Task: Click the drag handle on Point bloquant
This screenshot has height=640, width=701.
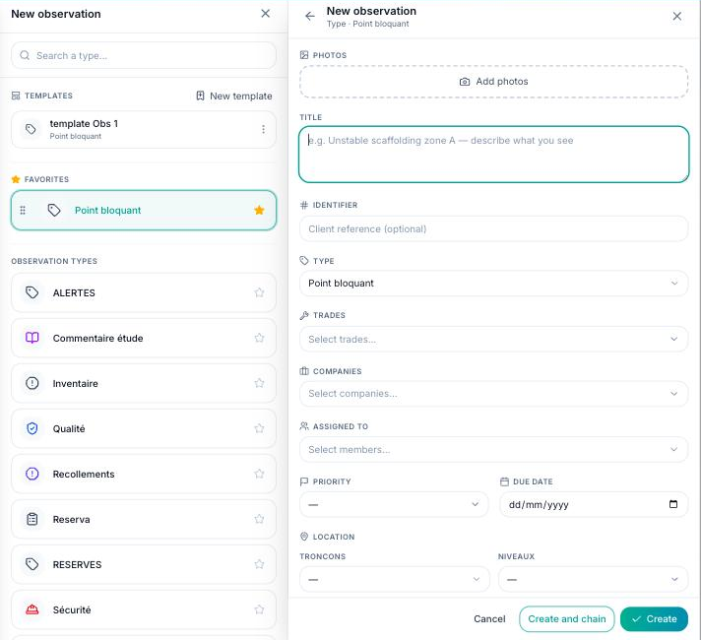Action: 23,210
